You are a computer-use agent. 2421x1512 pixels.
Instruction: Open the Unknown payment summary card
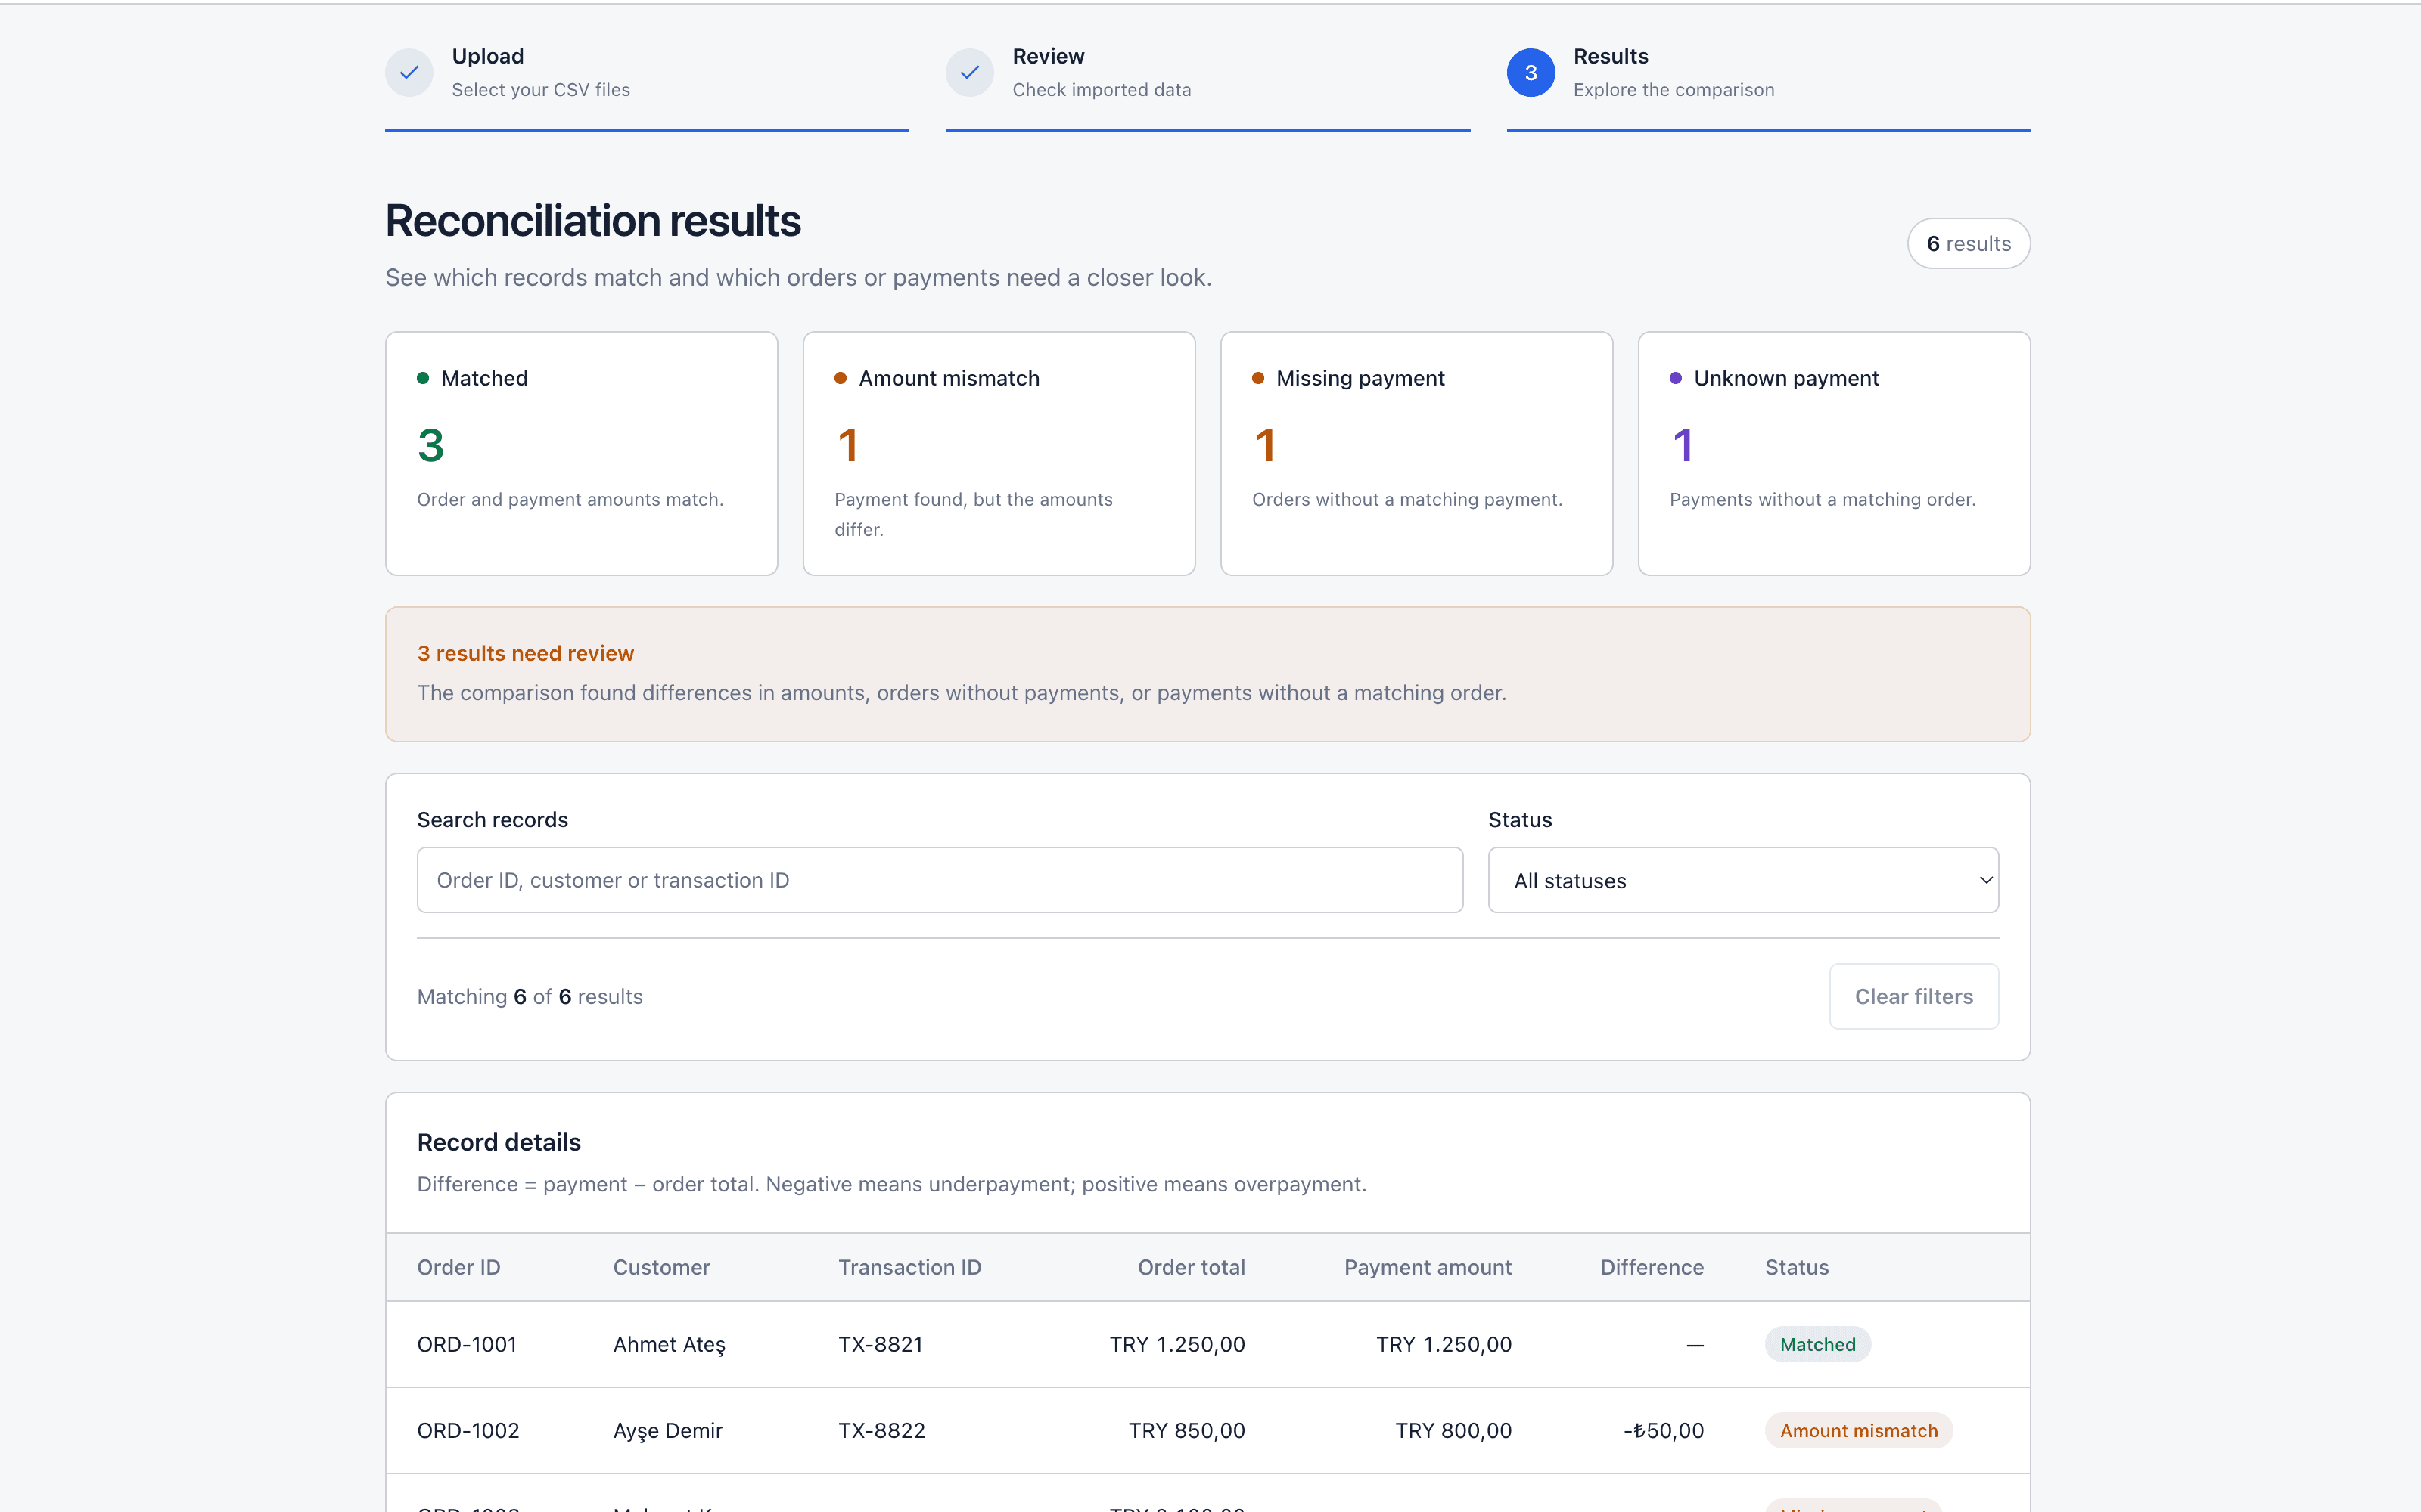(x=1834, y=453)
